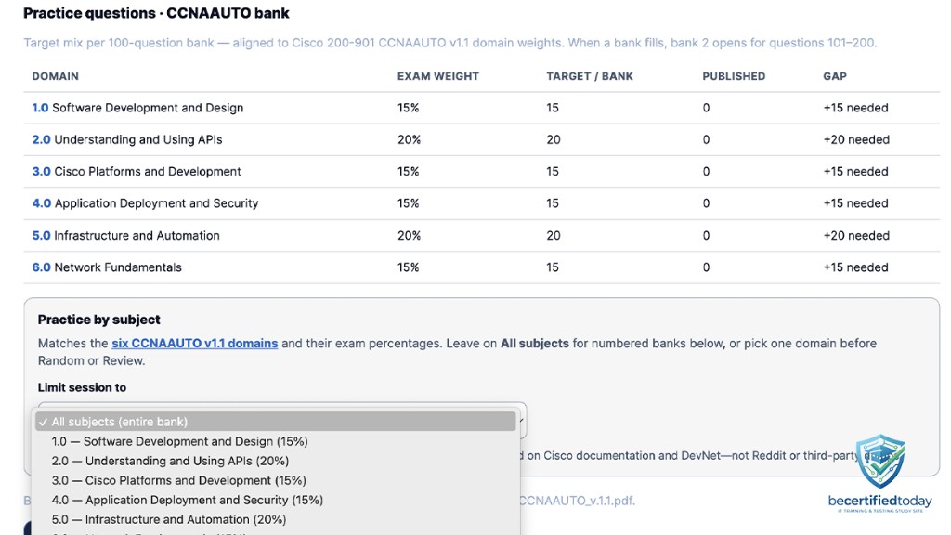
Task: Choose '1.0 — Software Development and Design (15%)' option
Action: coord(275,441)
